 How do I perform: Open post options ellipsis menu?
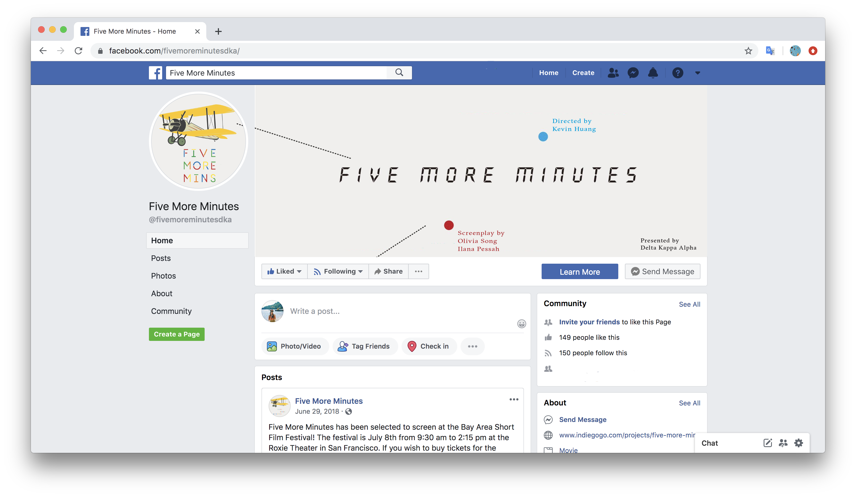point(513,399)
